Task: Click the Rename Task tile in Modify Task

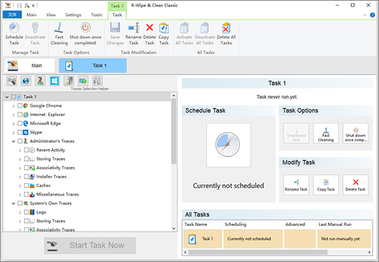Action: [x=296, y=185]
